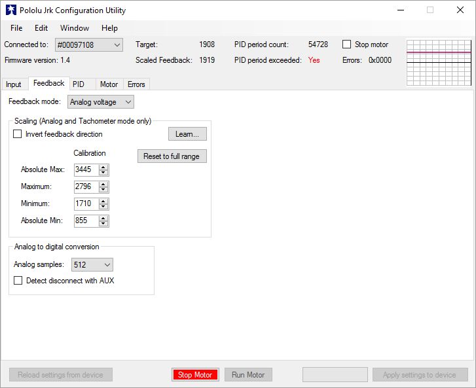Click the Learn... button
This screenshot has width=476, height=388.
coord(187,133)
